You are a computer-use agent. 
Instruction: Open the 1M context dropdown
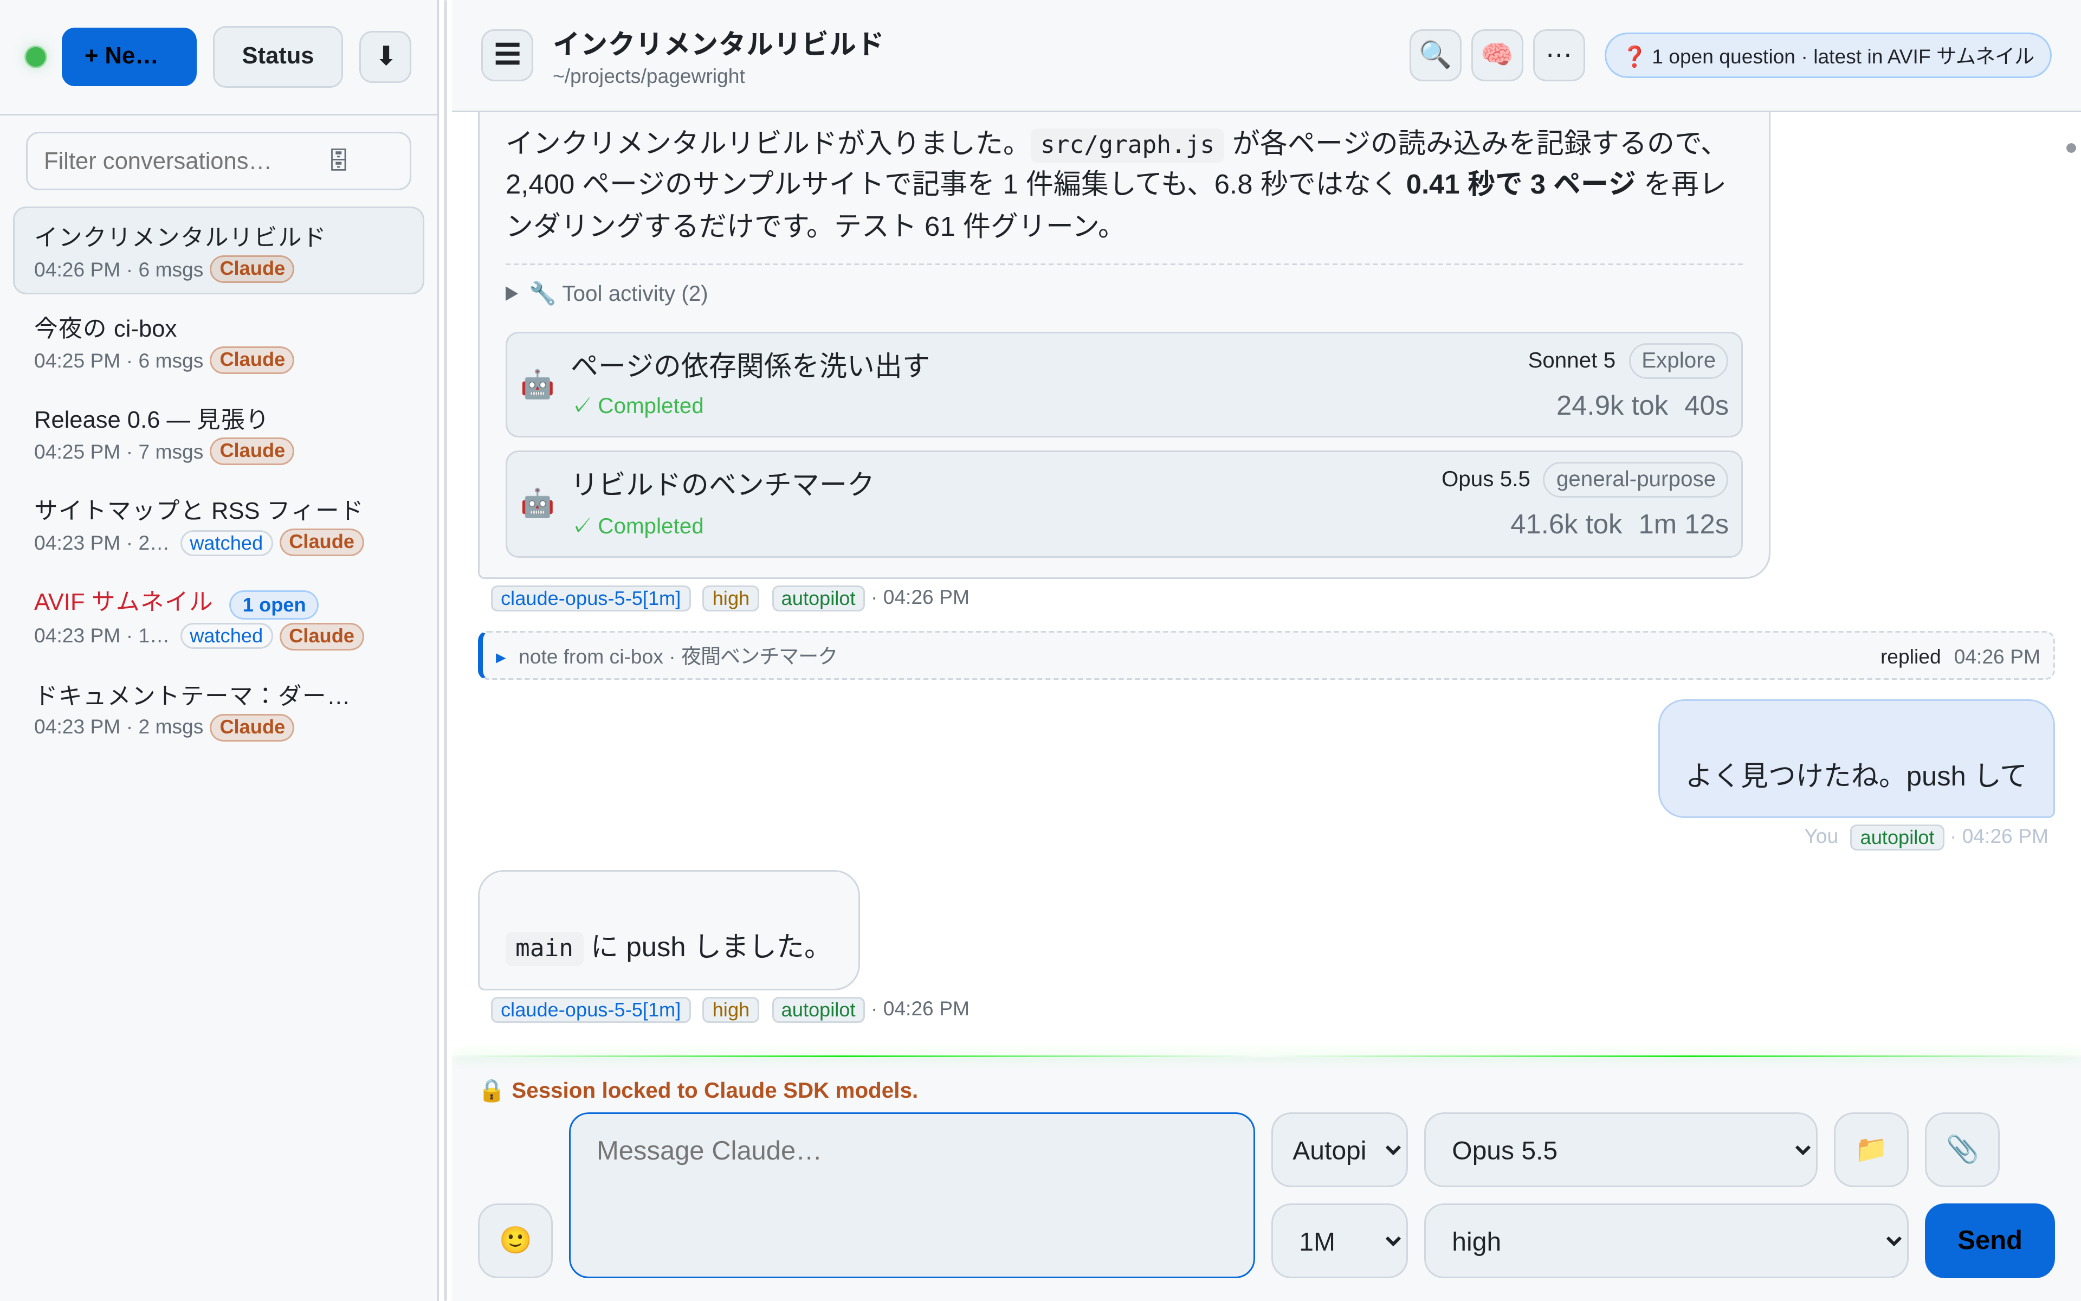(1339, 1241)
